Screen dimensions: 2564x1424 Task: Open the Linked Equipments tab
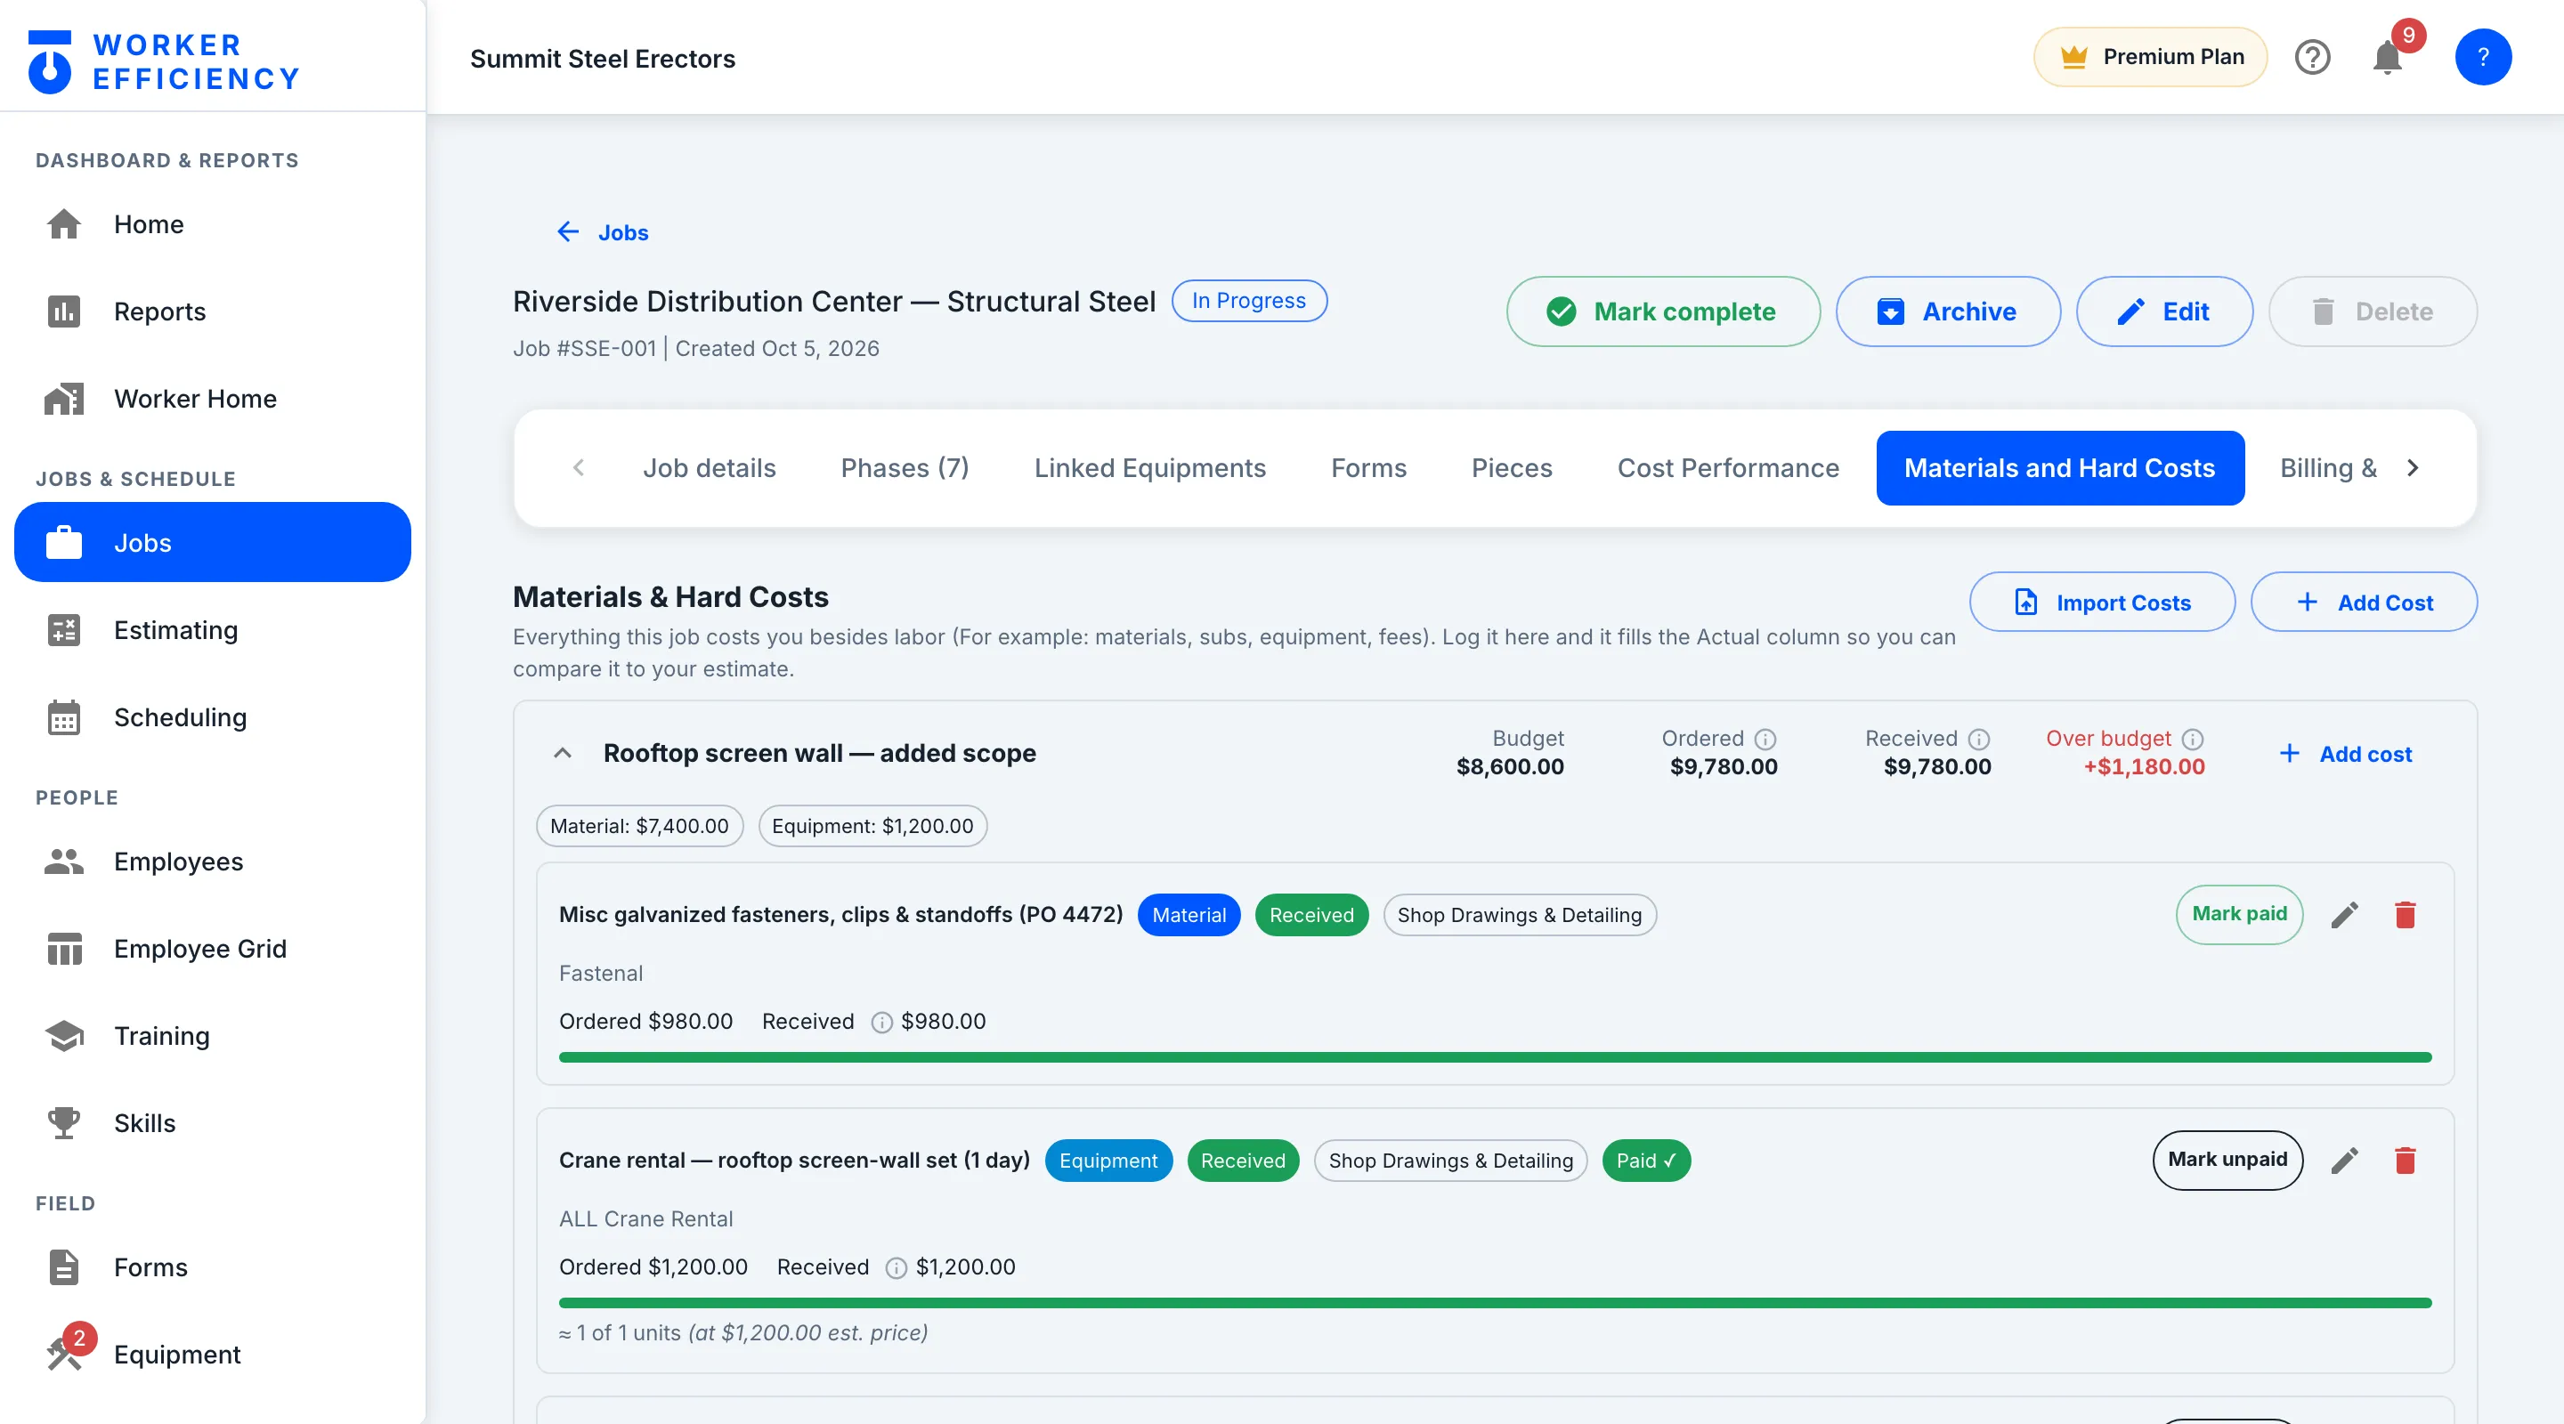point(1148,468)
